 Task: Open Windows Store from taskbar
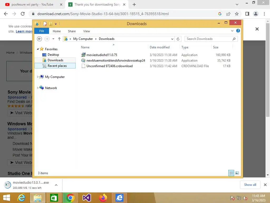[54, 198]
